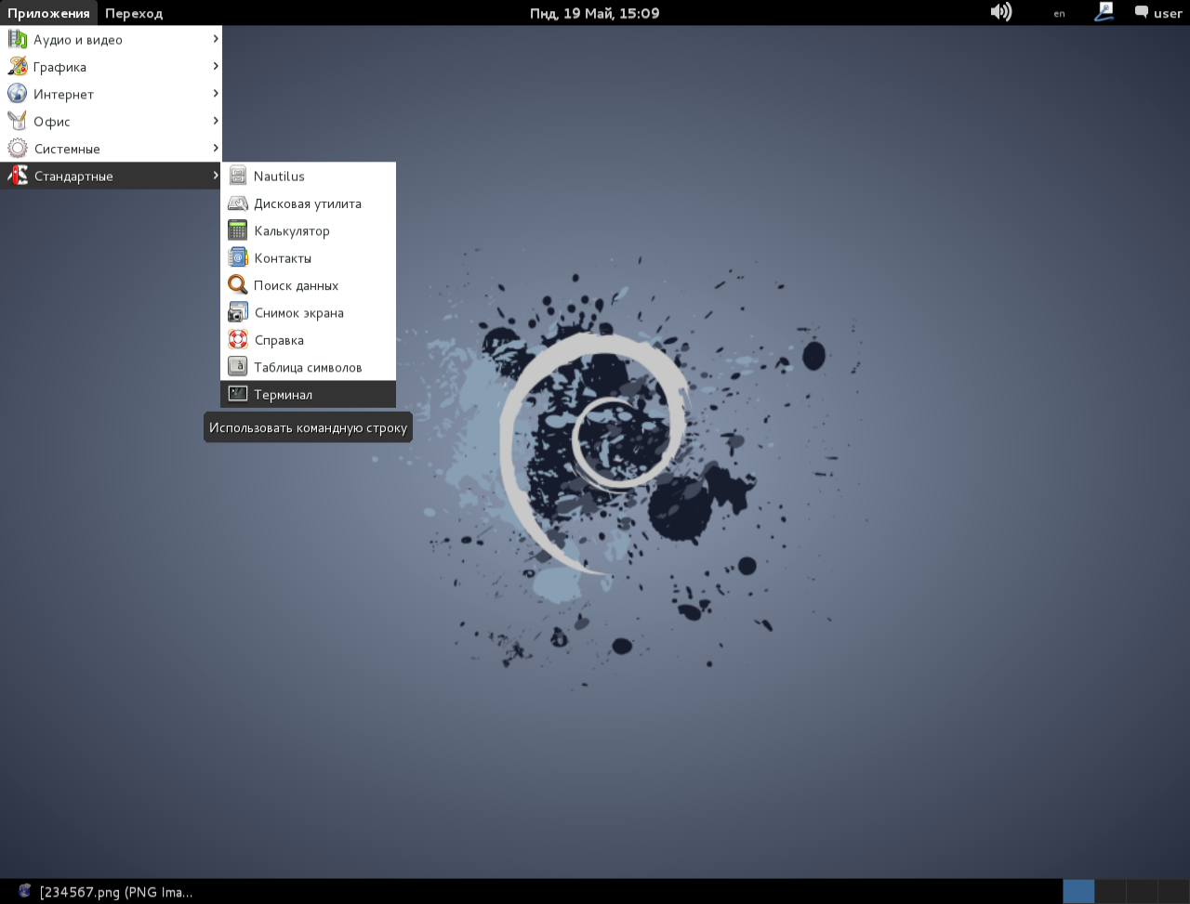This screenshot has height=904, width=1190.
Task: Click the Офис category label
Action: tap(52, 122)
